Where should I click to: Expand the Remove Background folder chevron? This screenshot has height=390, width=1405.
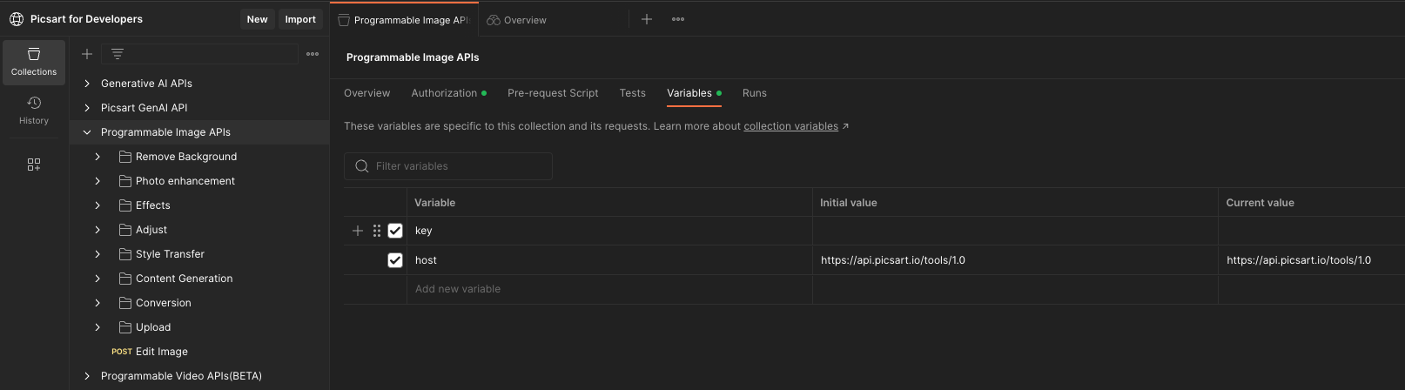click(x=97, y=157)
